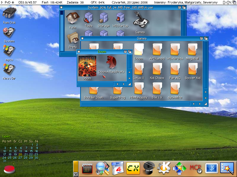Select the mp3s drive icon
The height and width of the screenshot is (177, 237).
point(9,51)
